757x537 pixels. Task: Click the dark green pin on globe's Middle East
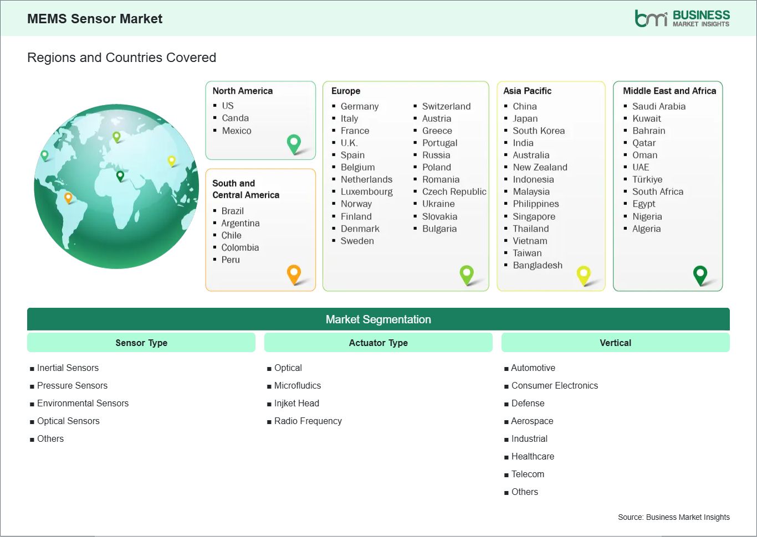(120, 175)
